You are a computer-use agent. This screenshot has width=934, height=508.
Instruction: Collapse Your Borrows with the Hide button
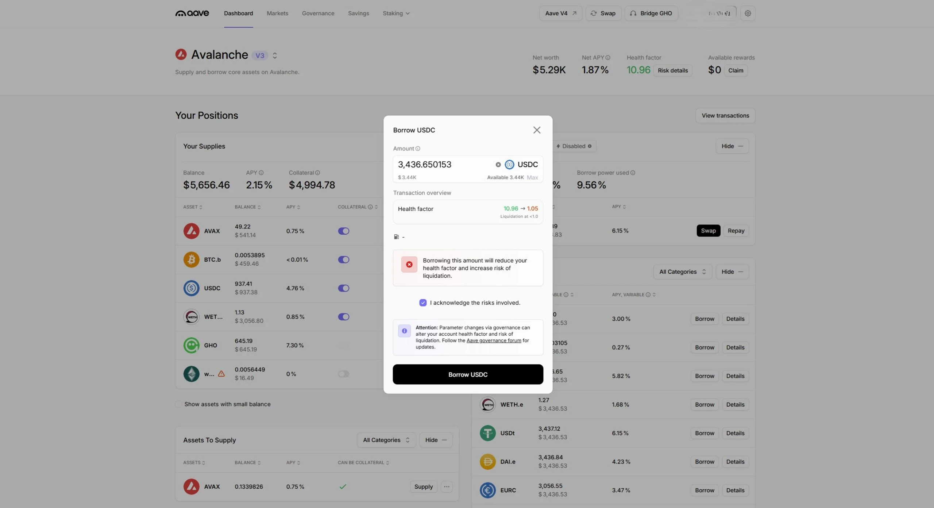pyautogui.click(x=732, y=146)
